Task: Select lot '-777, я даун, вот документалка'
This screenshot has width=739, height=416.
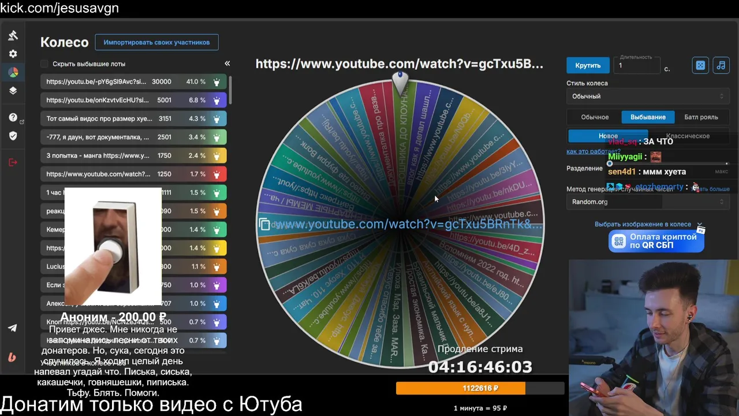Action: (133, 138)
